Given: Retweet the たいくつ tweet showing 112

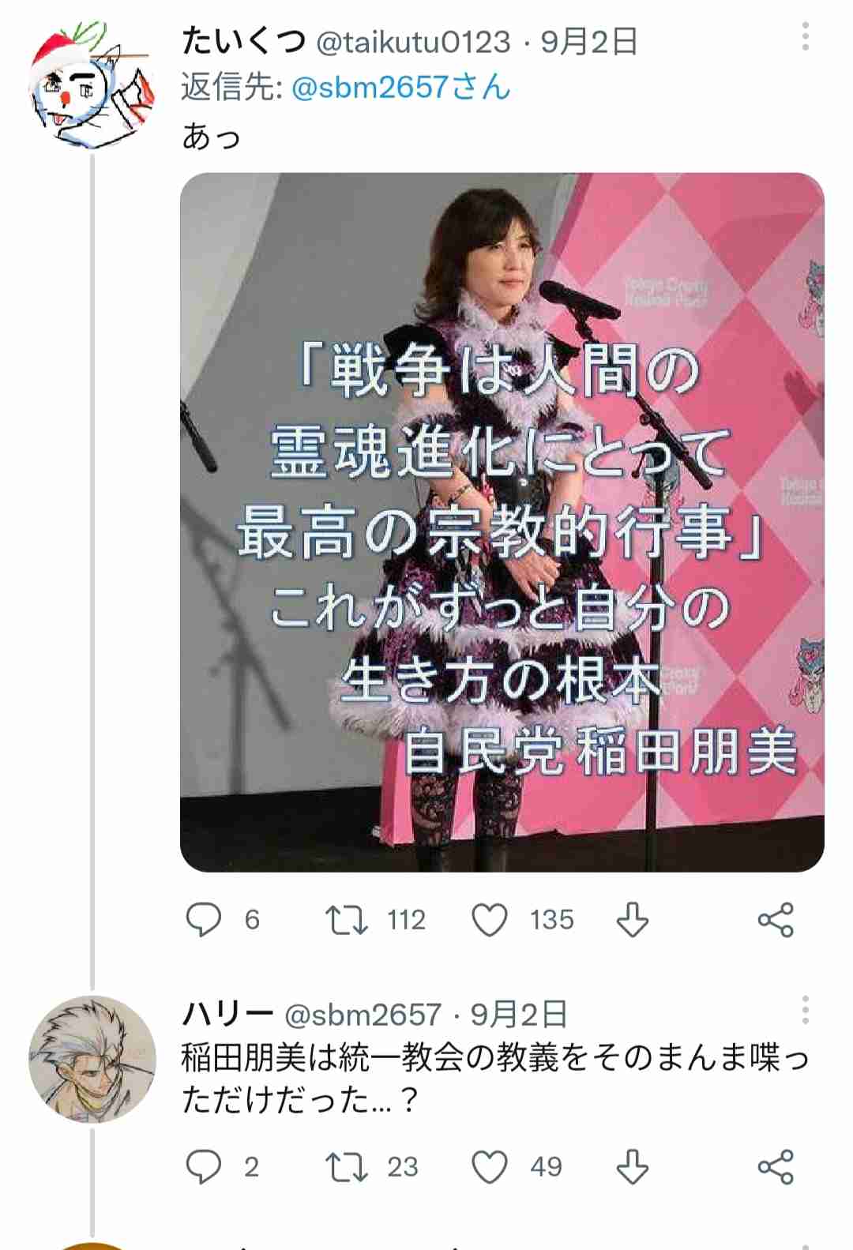Looking at the screenshot, I should click(346, 920).
